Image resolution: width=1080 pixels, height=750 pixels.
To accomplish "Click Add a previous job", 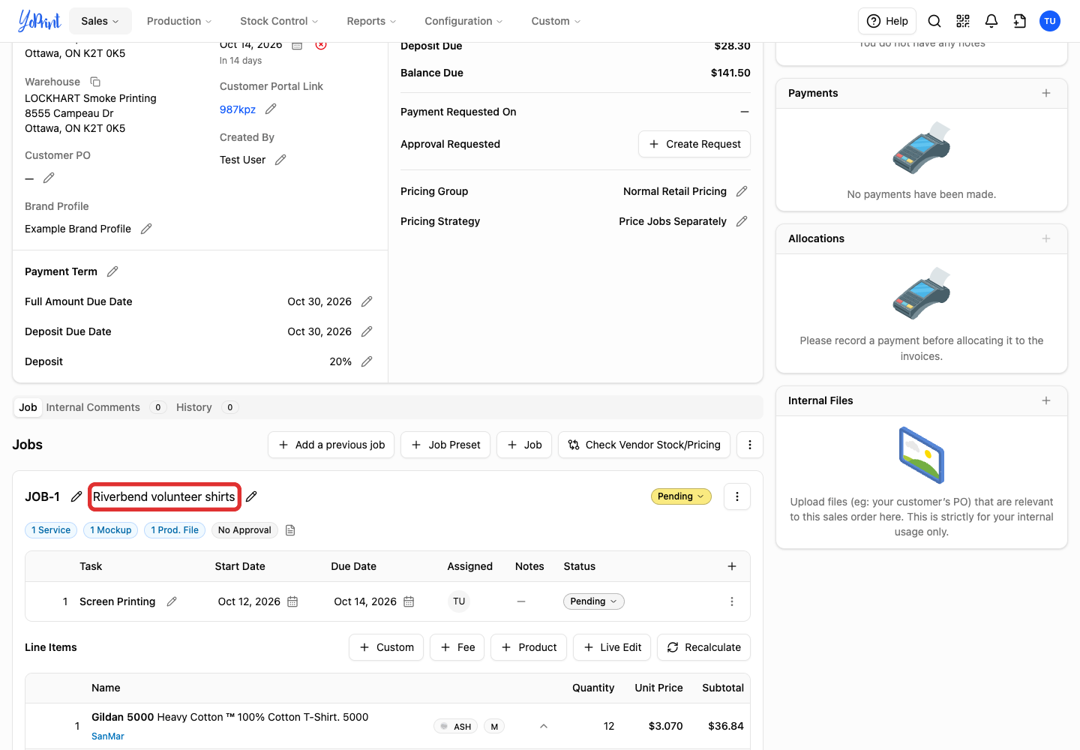I will [331, 445].
